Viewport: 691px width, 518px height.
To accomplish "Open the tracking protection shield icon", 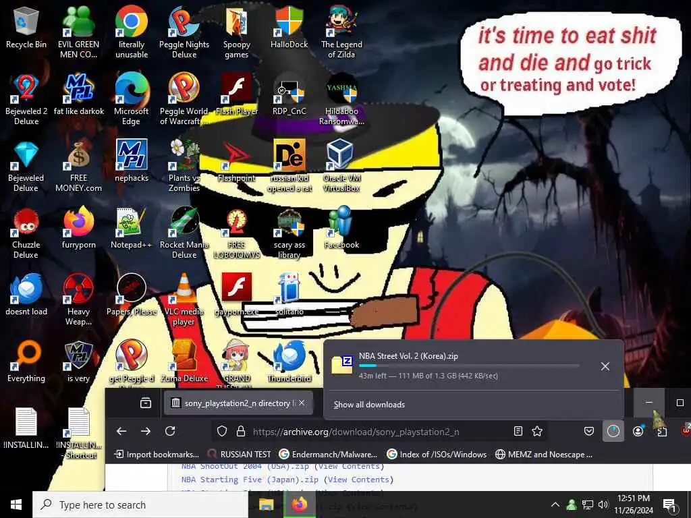I will tap(222, 431).
